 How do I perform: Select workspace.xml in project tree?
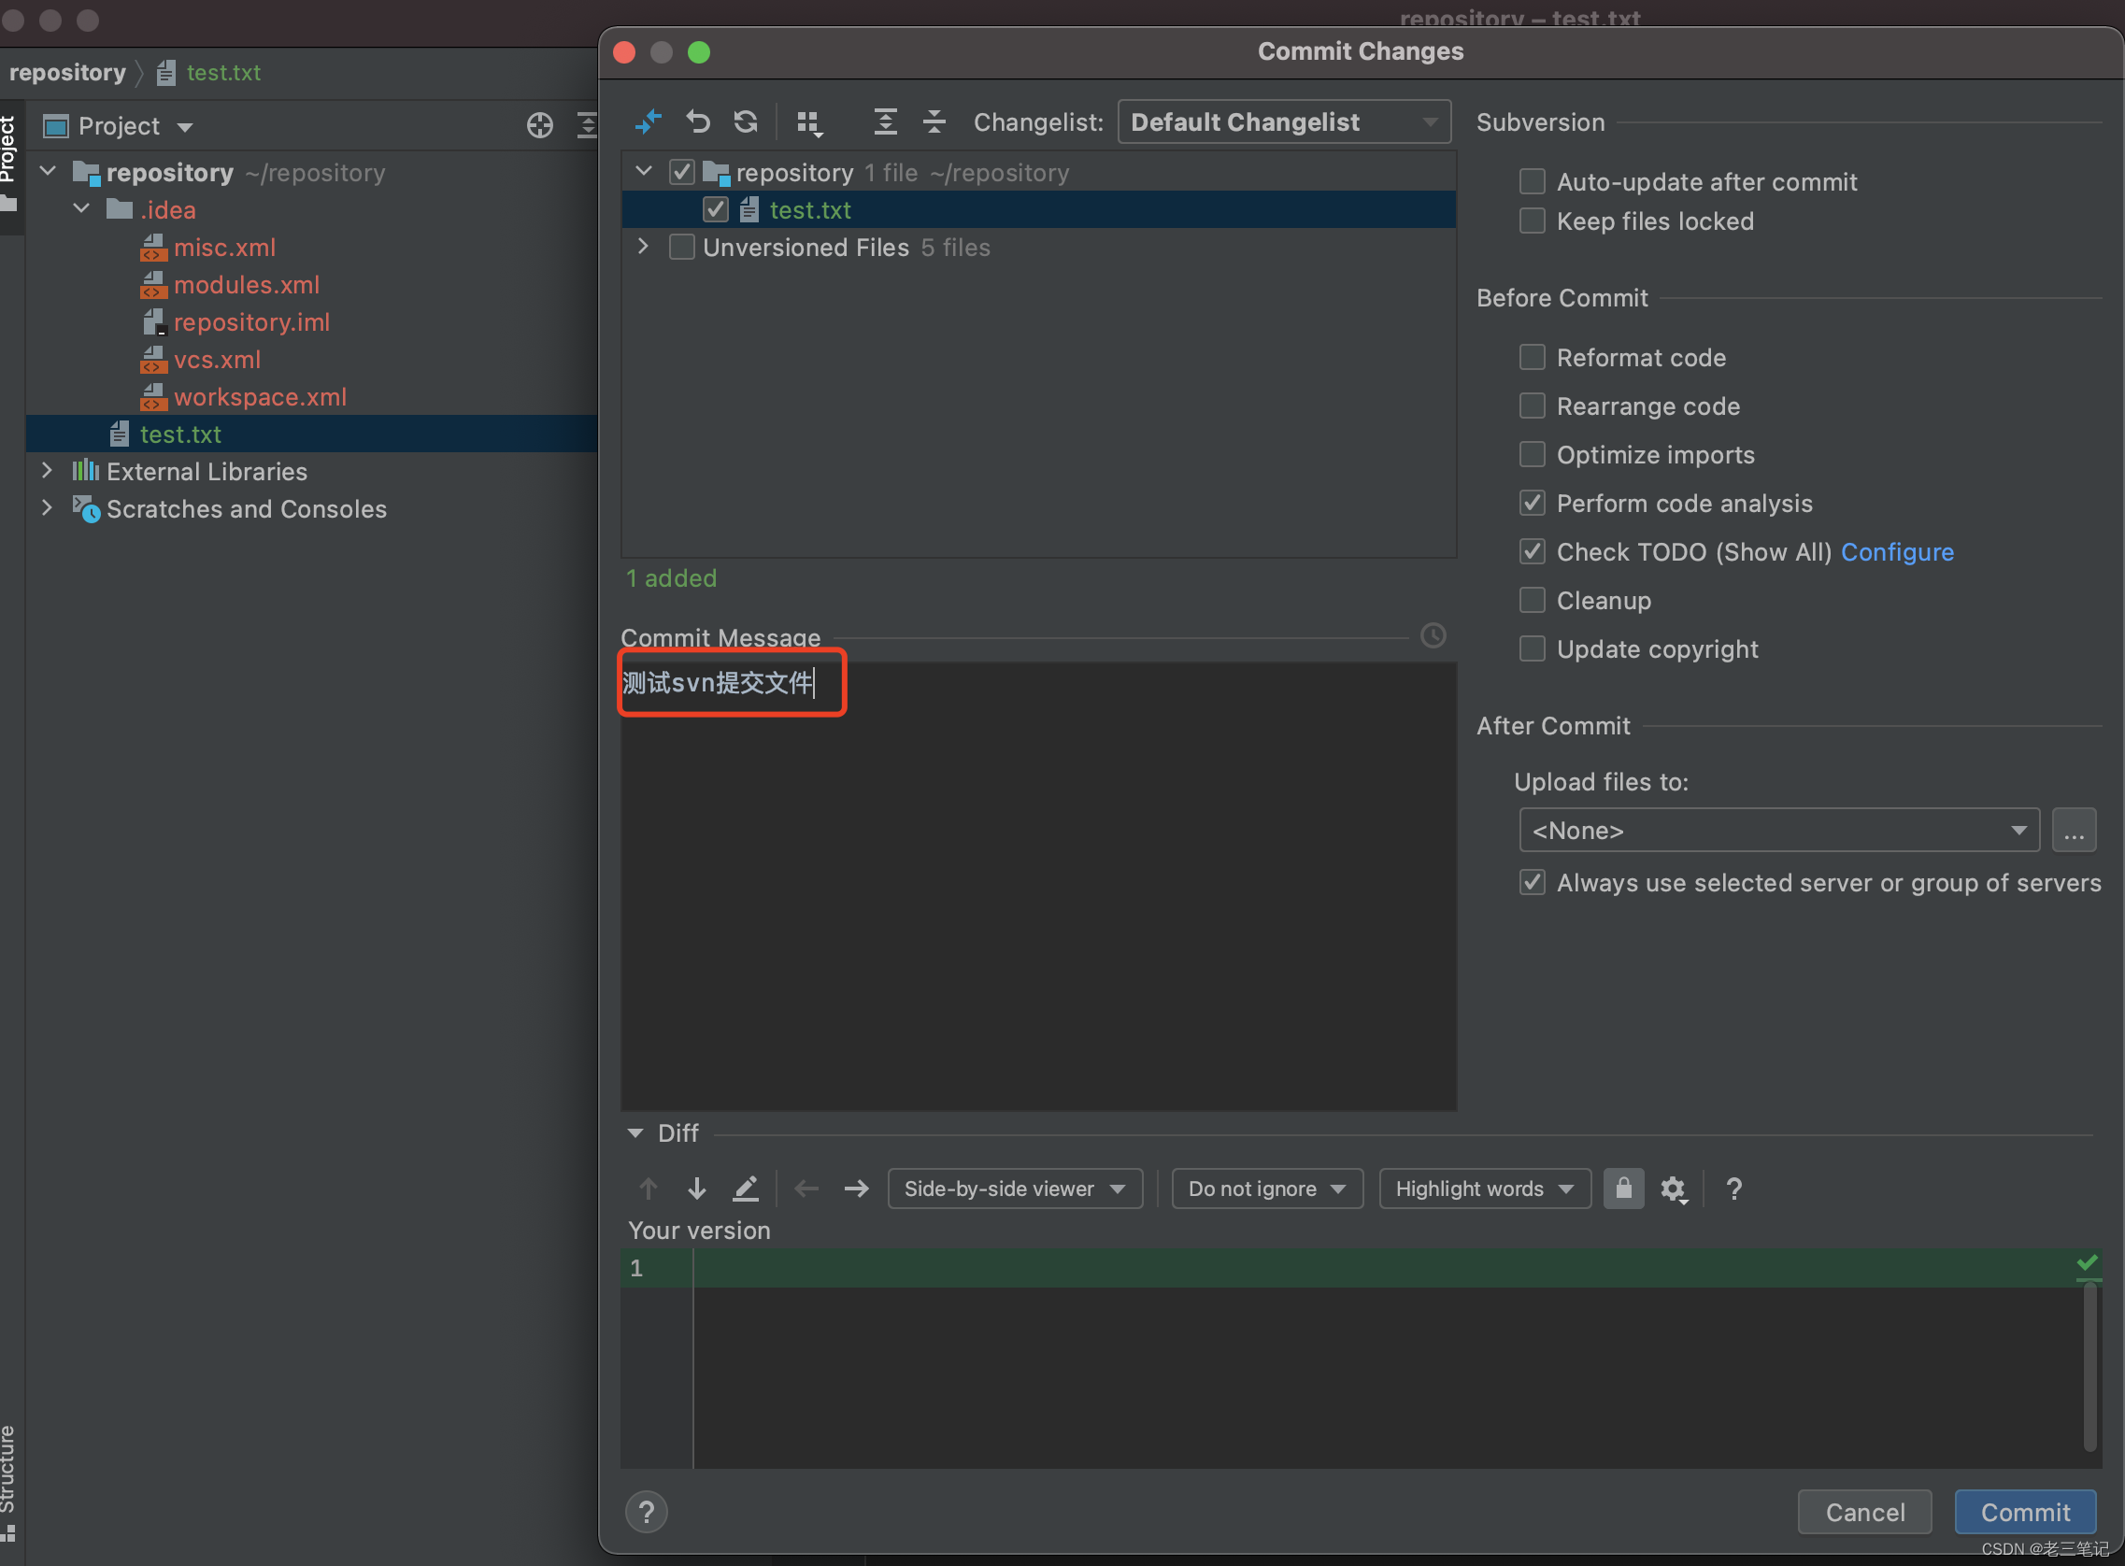pyautogui.click(x=260, y=397)
